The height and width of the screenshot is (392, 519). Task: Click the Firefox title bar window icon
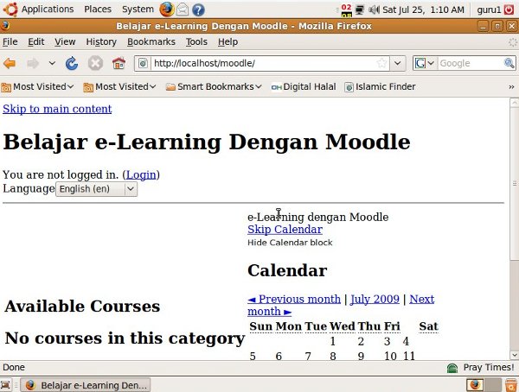[5, 26]
